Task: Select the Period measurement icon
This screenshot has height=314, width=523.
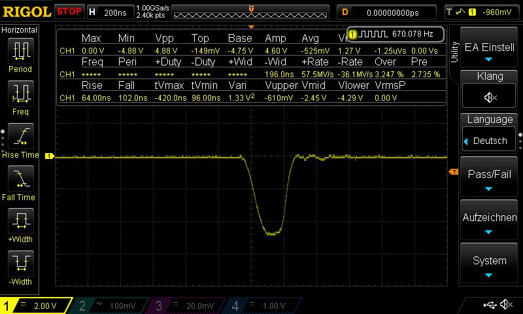Action: pyautogui.click(x=20, y=51)
